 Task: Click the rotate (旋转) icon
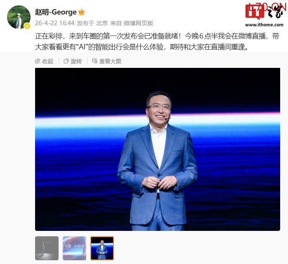[66, 61]
